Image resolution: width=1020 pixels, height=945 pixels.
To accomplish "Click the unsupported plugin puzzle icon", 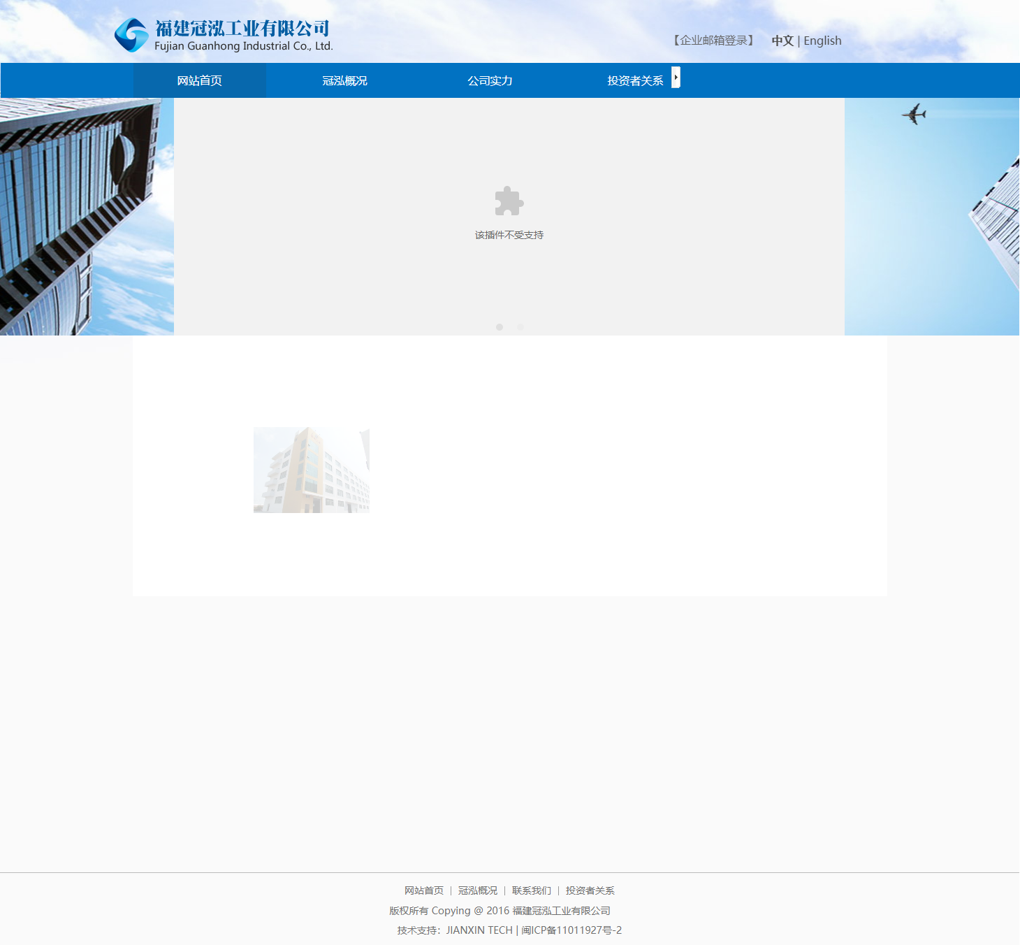I will (509, 201).
